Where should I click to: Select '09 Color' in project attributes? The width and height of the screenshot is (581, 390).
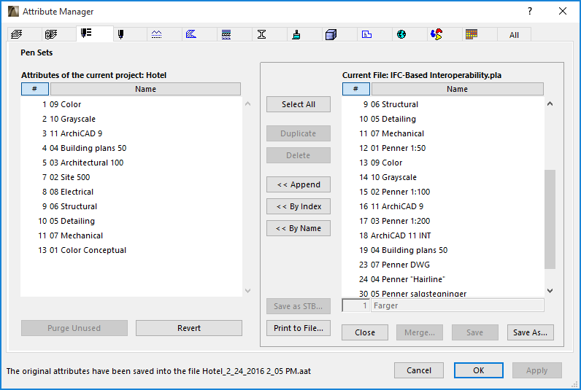click(x=131, y=104)
